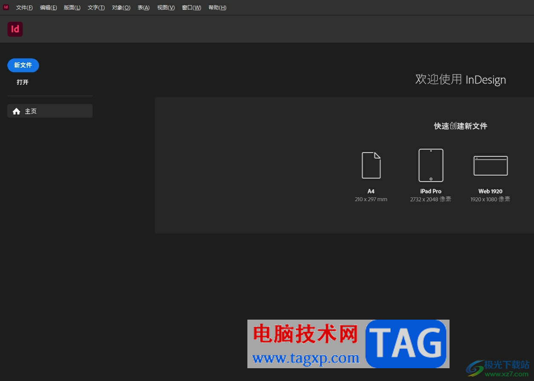This screenshot has height=381, width=534.
Task: Open the 编辑(E) menu
Action: click(x=48, y=8)
